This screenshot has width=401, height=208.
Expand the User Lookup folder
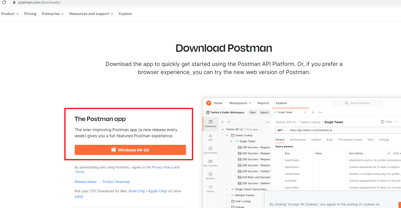(x=227, y=201)
